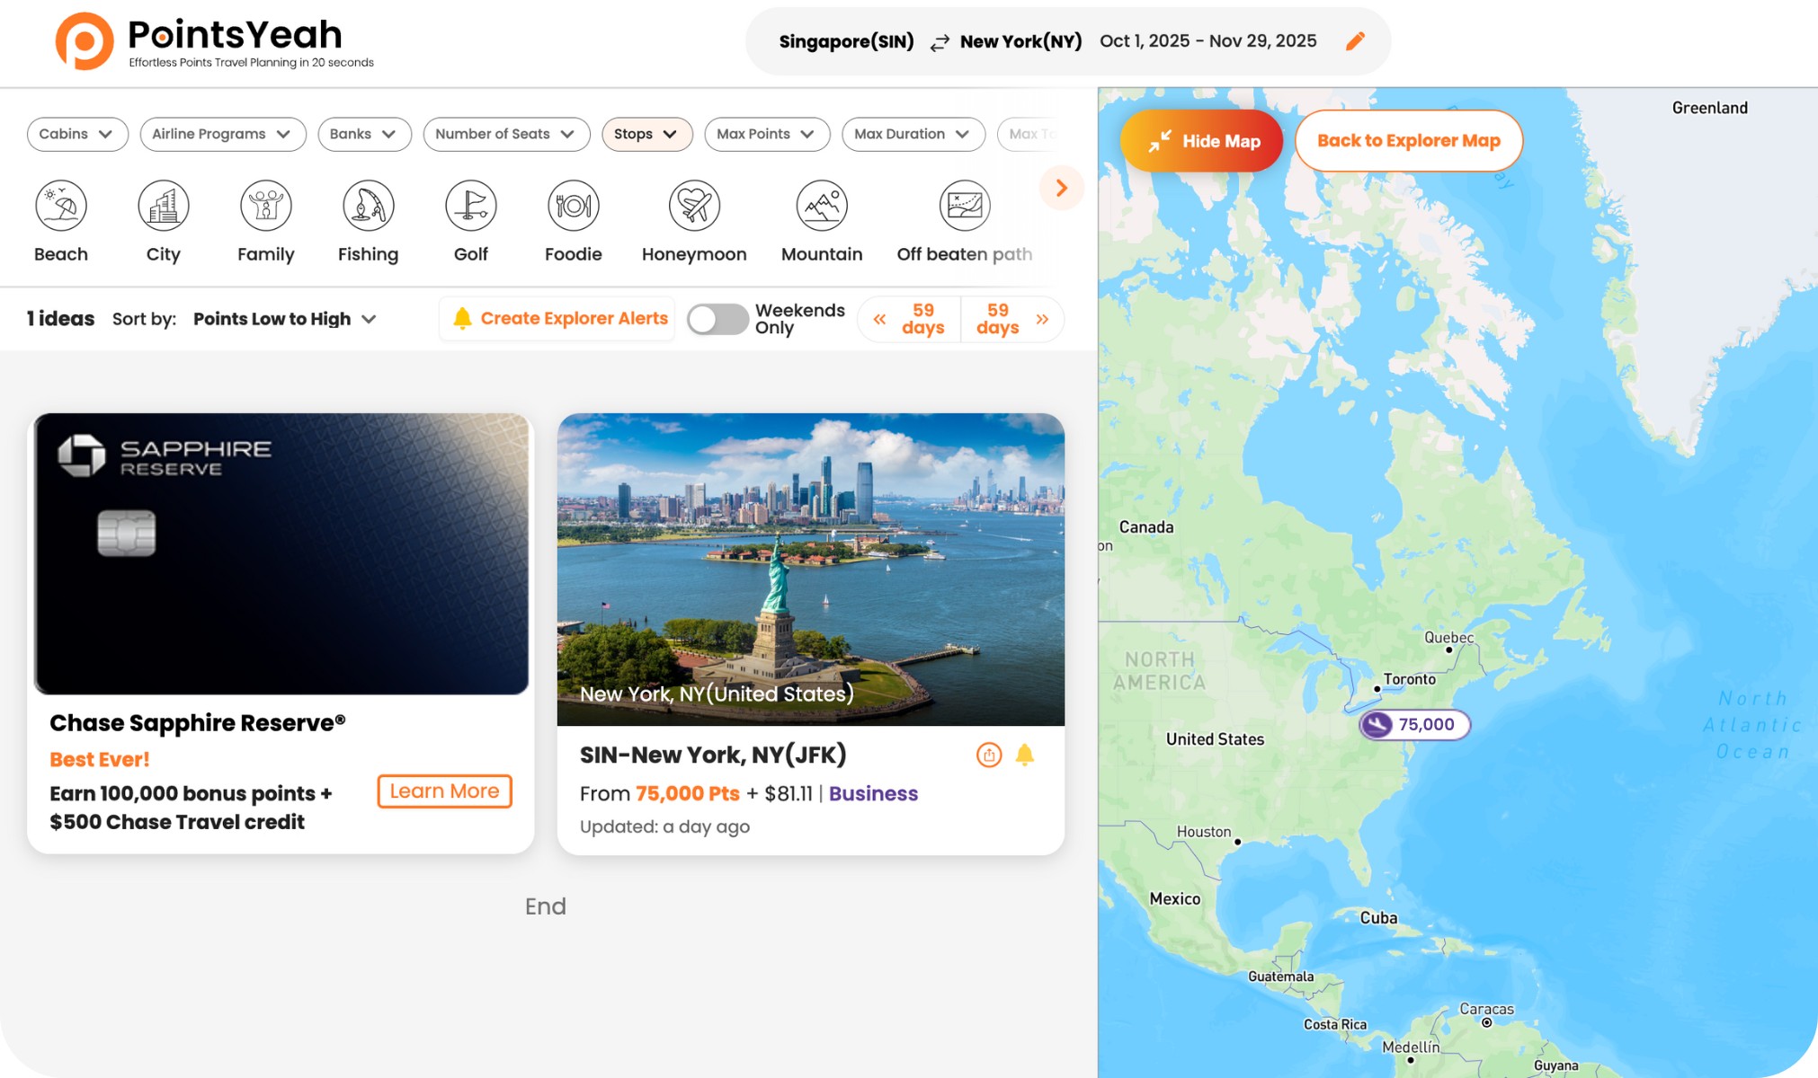Screen dimensions: 1818x1078
Task: Toggle the Weekends Only switch
Action: pos(717,319)
